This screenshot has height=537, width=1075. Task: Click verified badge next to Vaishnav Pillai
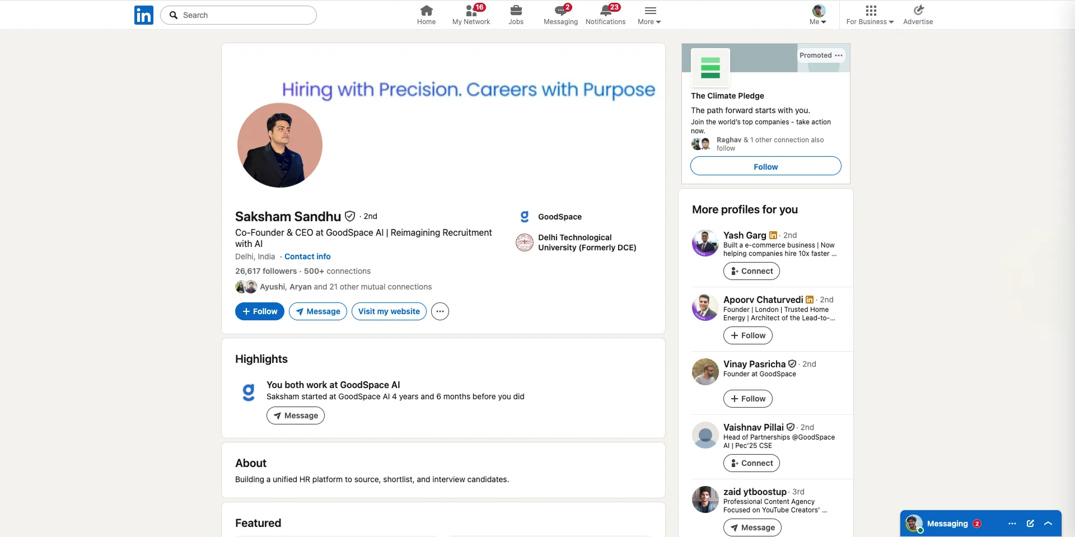[x=791, y=427]
